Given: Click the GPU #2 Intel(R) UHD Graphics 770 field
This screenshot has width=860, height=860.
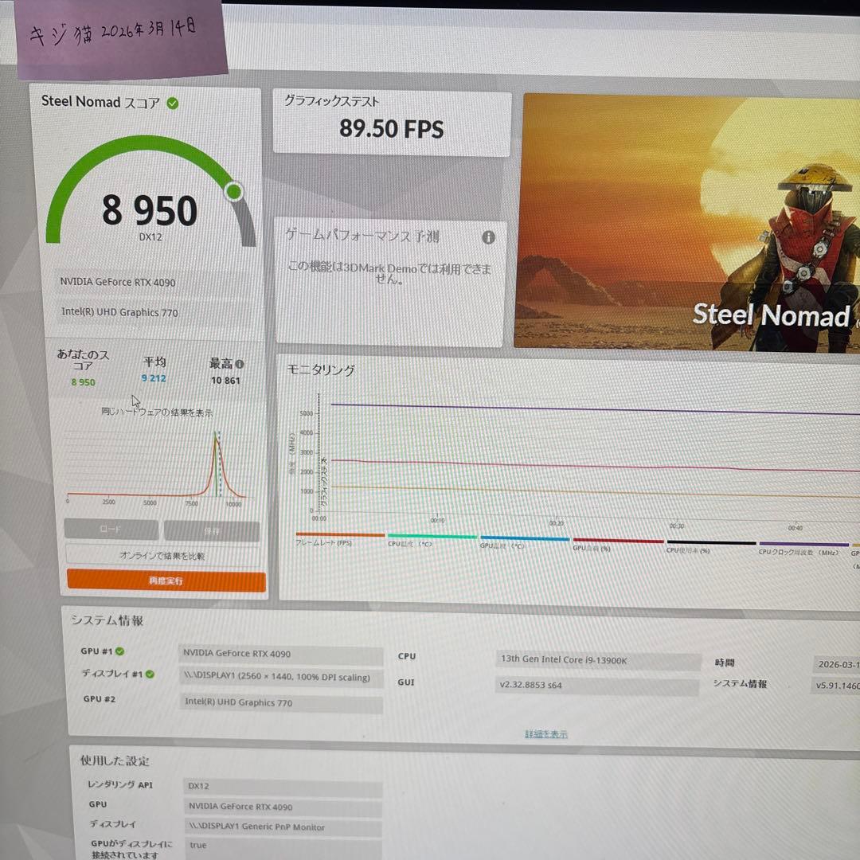Looking at the screenshot, I should click(x=281, y=702).
